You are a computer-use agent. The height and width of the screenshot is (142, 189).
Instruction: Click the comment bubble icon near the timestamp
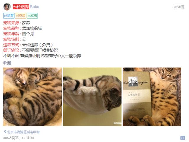point(183,138)
